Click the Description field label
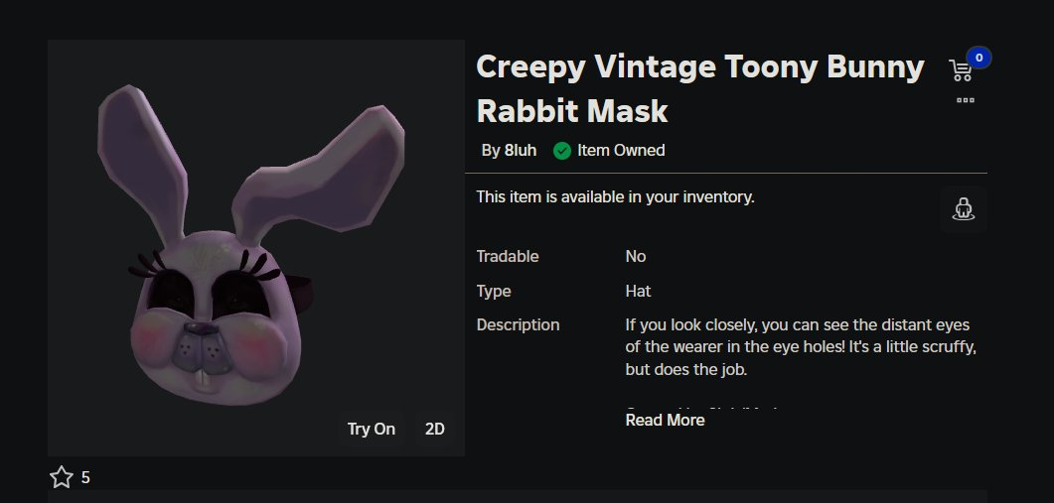 pos(518,324)
